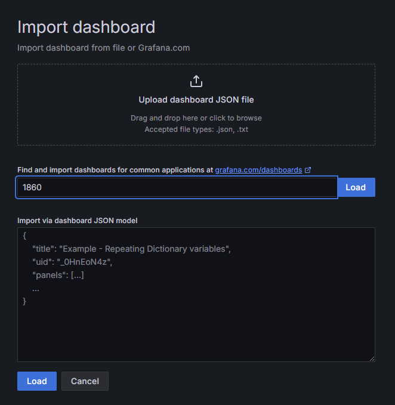Click Load next to the 1860 field

(x=356, y=187)
